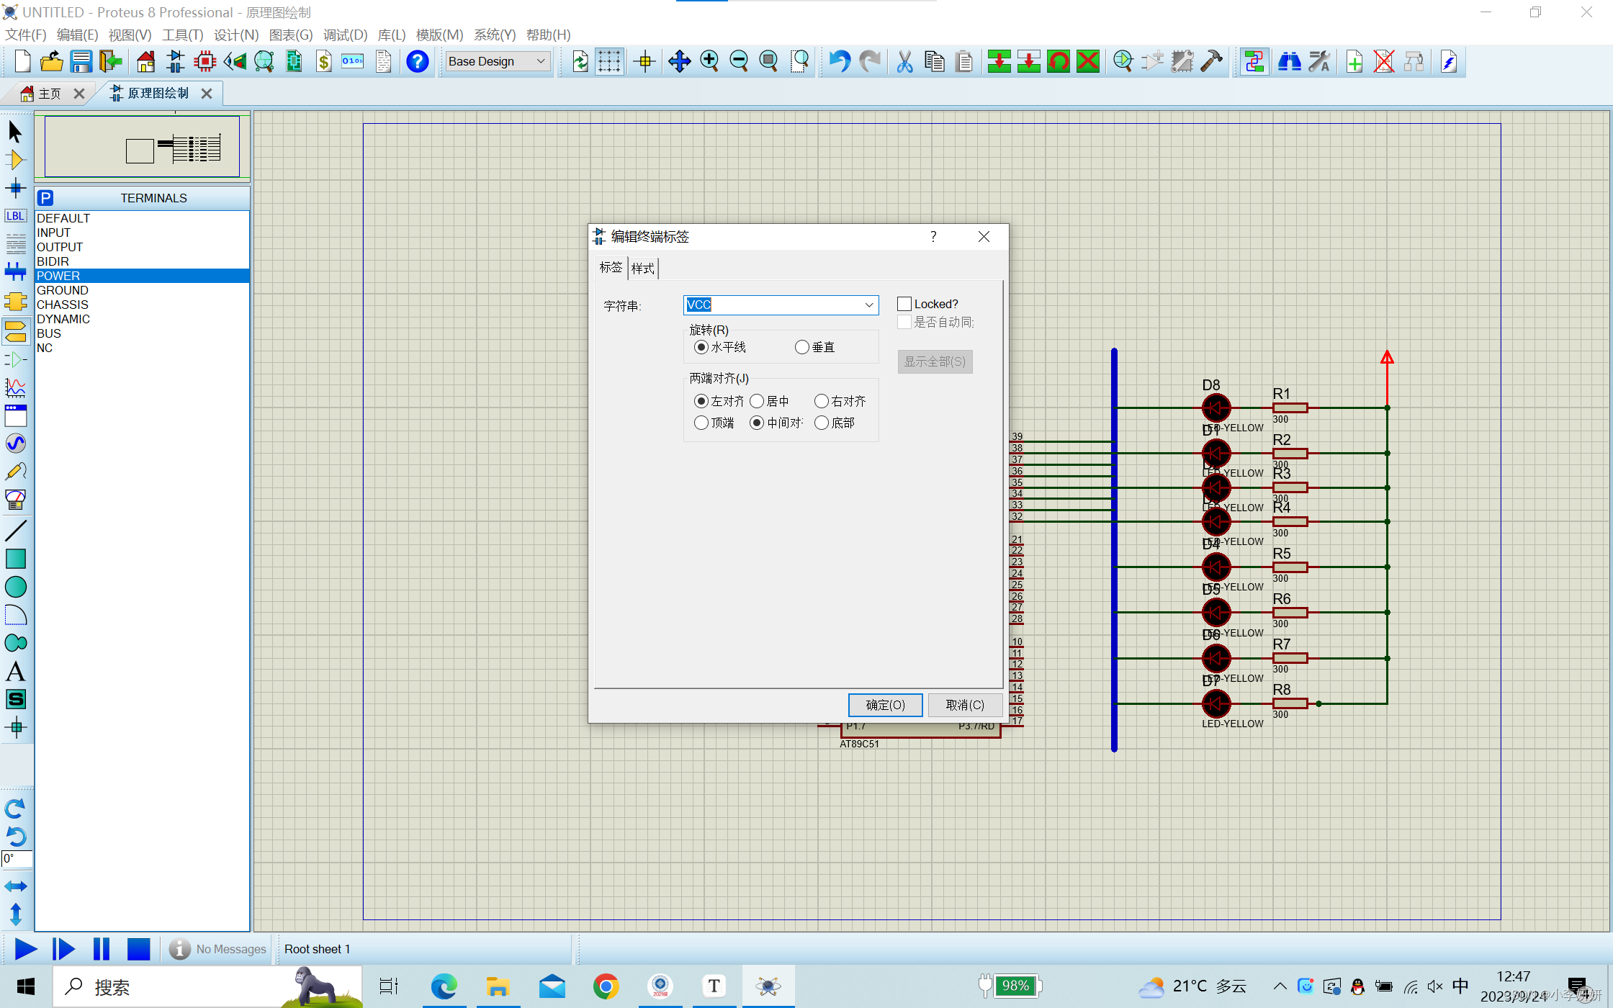Choose 右对齐 justification radio button
The height and width of the screenshot is (1008, 1613).
point(822,401)
